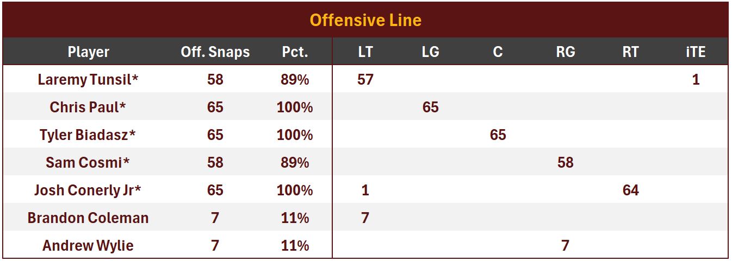Viewport: 732px width, 261px height.
Task: Click Laremy Tunsil's 57 LT snaps value
Action: (x=365, y=80)
